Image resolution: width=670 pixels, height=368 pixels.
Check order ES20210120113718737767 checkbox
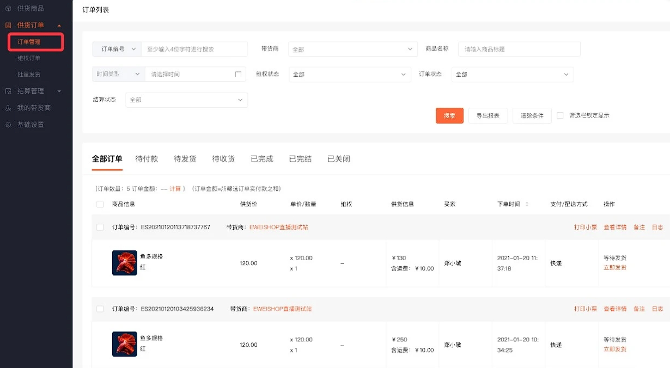pyautogui.click(x=100, y=227)
